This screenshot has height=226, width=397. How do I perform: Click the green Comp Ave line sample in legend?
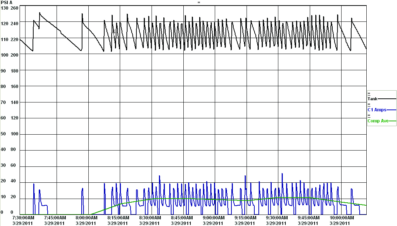pyautogui.click(x=392, y=121)
